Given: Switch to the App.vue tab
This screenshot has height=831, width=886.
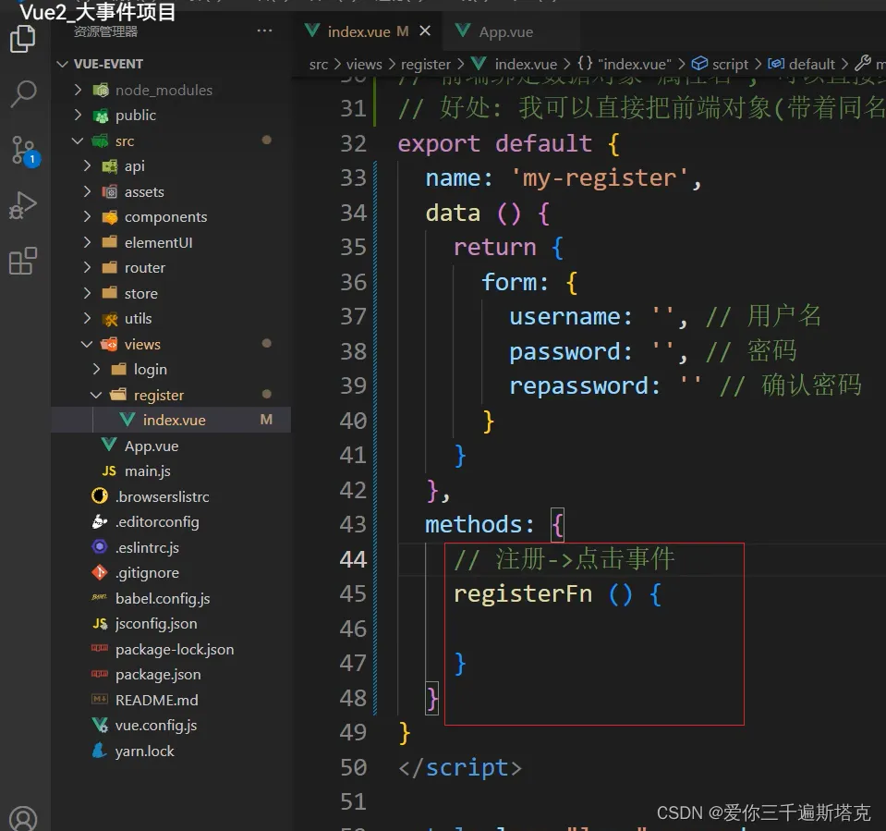Looking at the screenshot, I should [x=505, y=31].
